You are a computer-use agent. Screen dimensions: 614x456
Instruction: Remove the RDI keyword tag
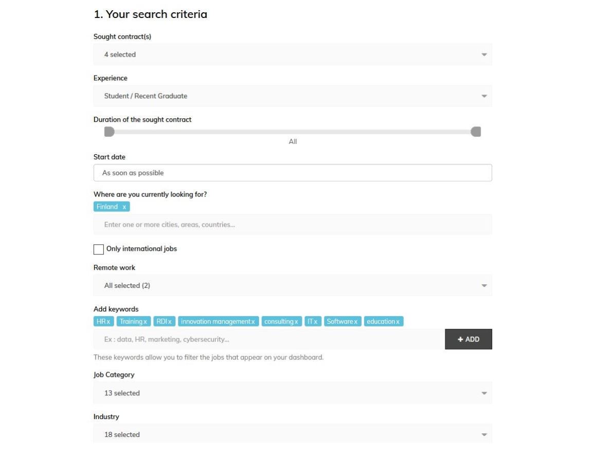tap(170, 322)
